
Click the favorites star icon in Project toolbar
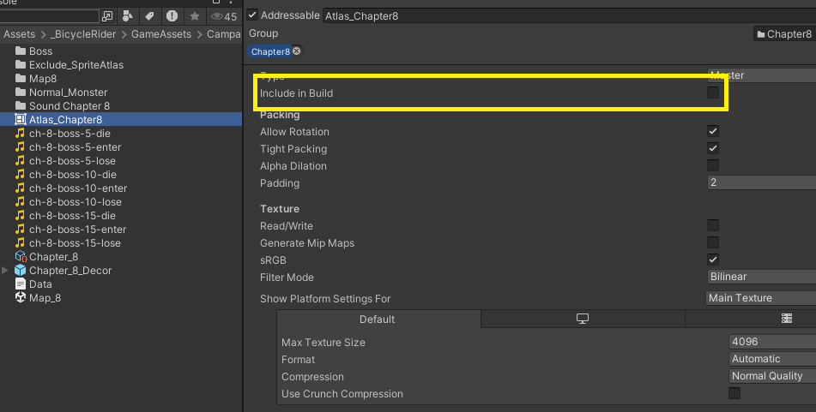click(195, 16)
